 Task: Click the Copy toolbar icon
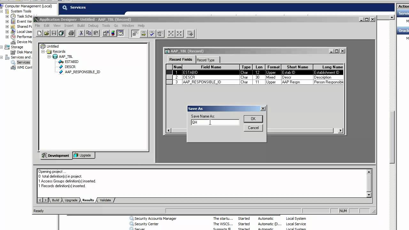[x=89, y=33]
